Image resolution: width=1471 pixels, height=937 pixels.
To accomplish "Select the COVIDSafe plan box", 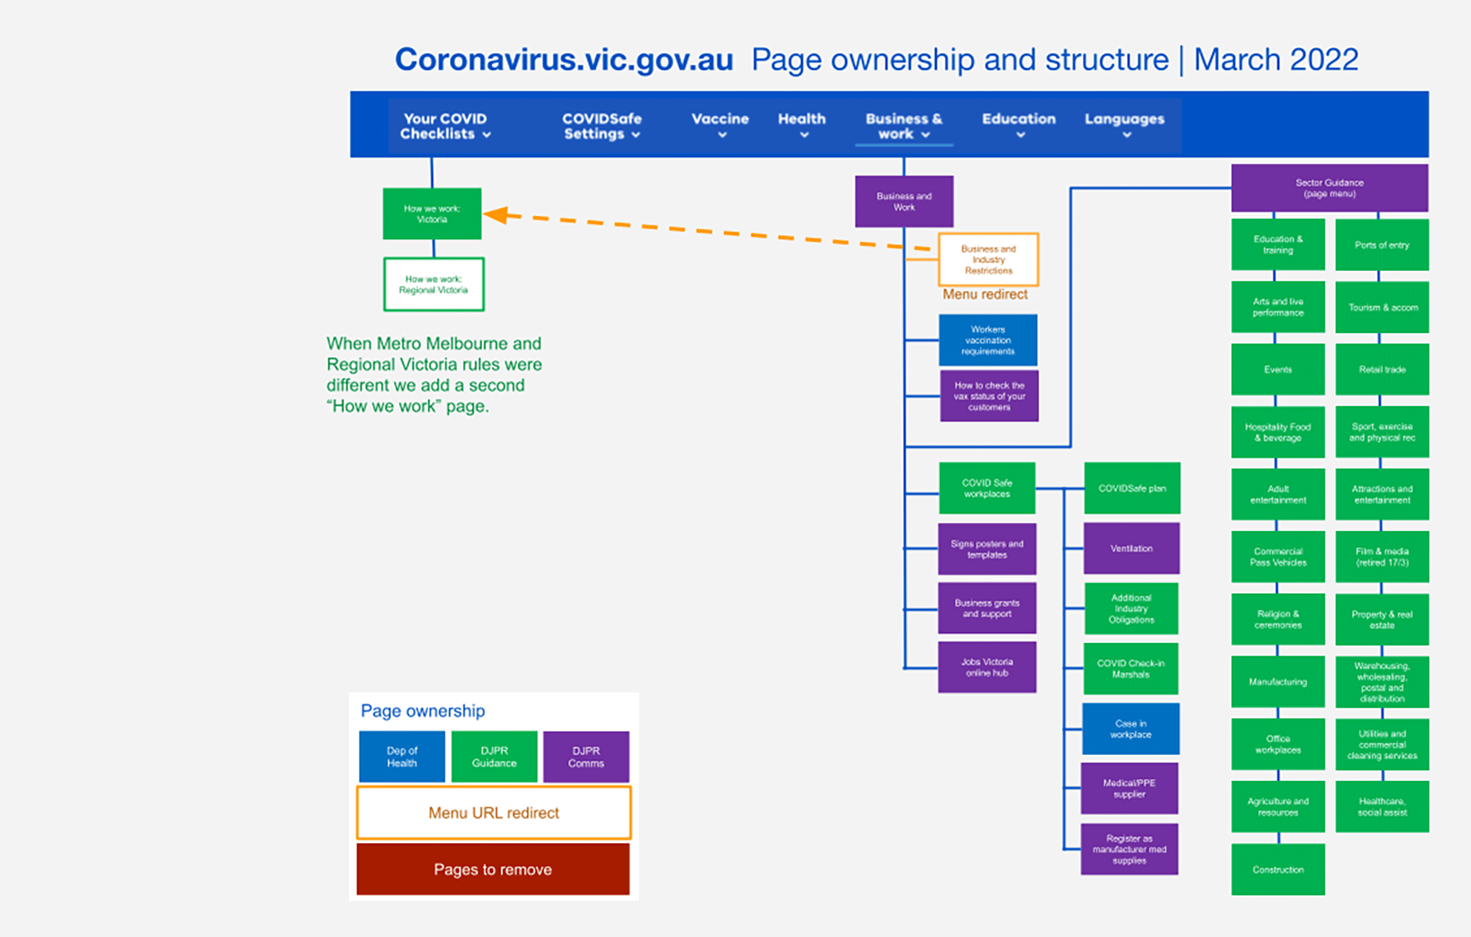I will (x=1132, y=488).
